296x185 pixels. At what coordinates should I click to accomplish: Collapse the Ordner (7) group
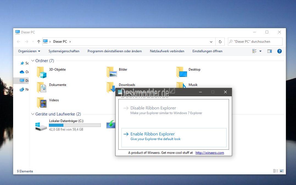(33, 61)
